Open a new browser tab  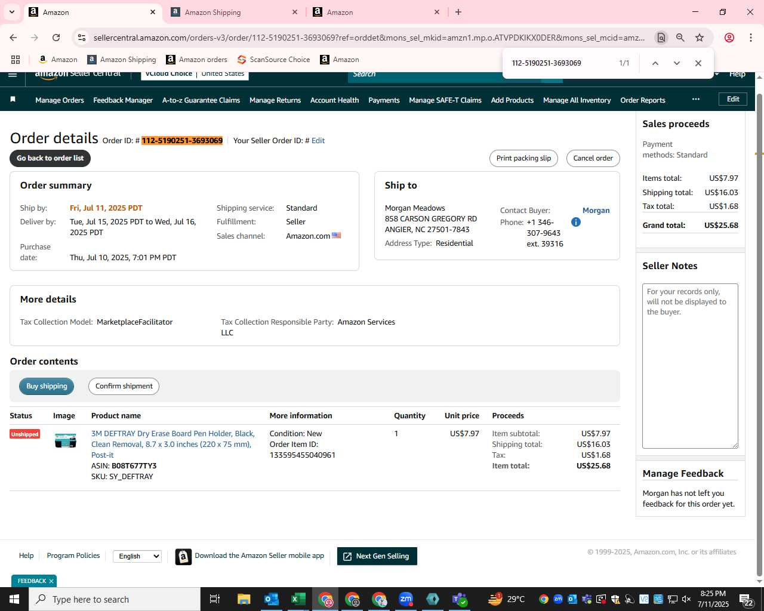coord(458,12)
